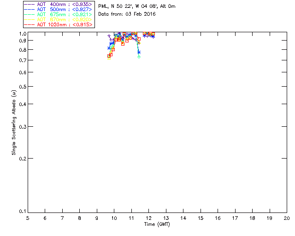Click the 'Single Scattering Albedo' y-axis label
This screenshot has width=295, height=236.
click(x=14, y=122)
